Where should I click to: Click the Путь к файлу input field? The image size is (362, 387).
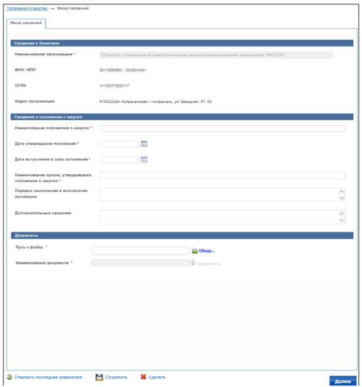[x=140, y=251]
